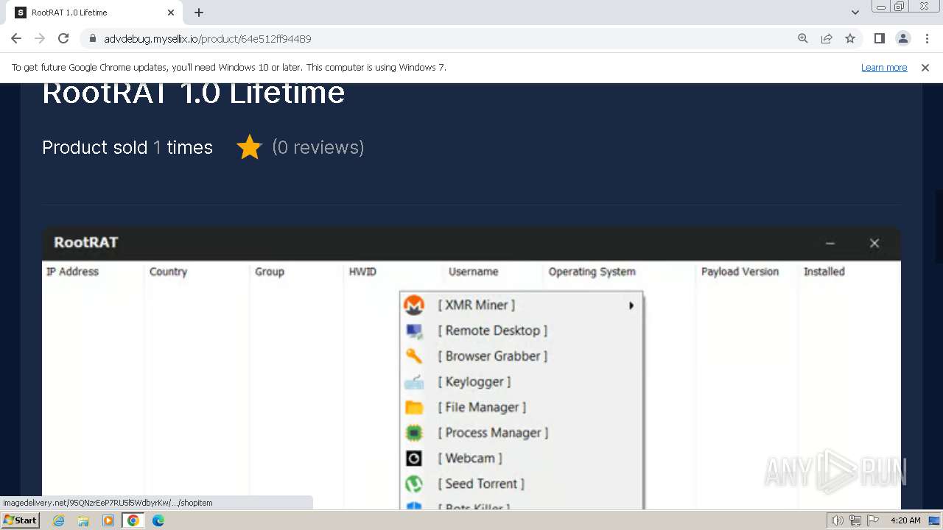Click the Process Manager chip icon
This screenshot has width=943, height=530.
point(414,433)
